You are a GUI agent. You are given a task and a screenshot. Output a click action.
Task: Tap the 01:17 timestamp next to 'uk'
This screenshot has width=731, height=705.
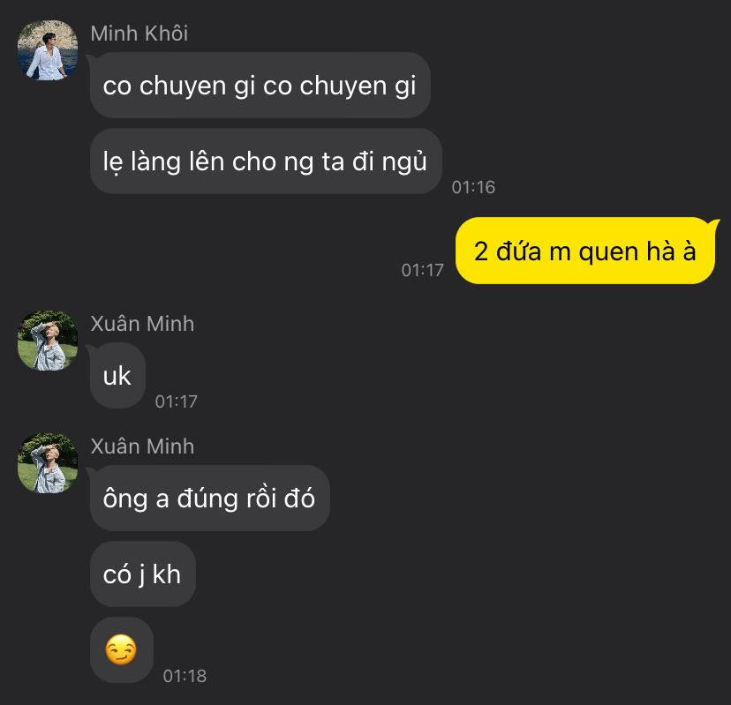(x=177, y=401)
